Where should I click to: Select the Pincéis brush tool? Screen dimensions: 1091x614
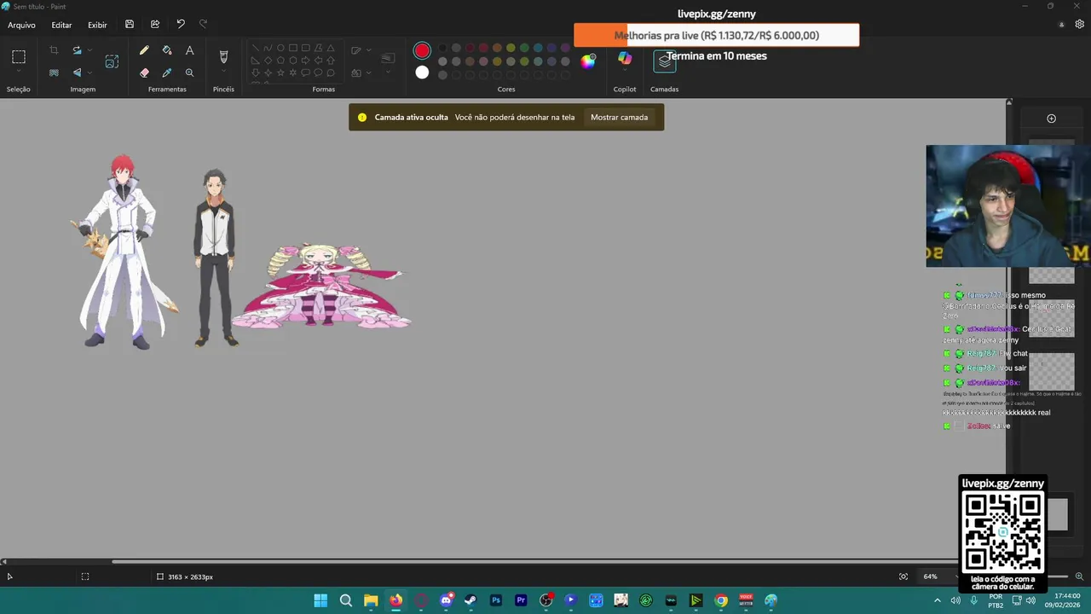pyautogui.click(x=223, y=56)
